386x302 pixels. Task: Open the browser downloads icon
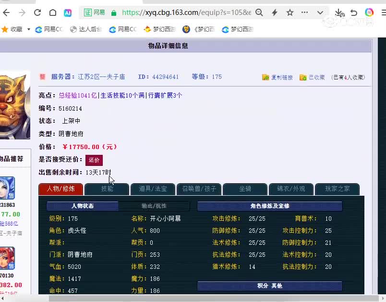pyautogui.click(x=339, y=13)
